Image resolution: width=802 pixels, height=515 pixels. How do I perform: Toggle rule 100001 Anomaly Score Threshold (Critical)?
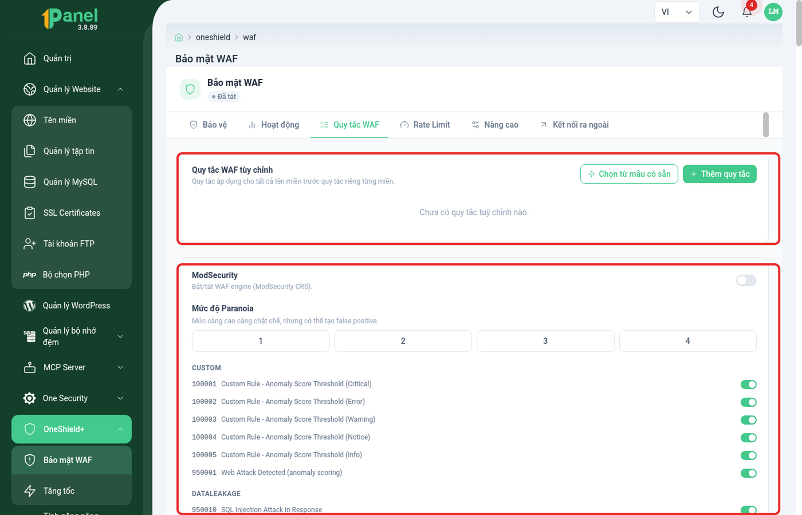[749, 385]
